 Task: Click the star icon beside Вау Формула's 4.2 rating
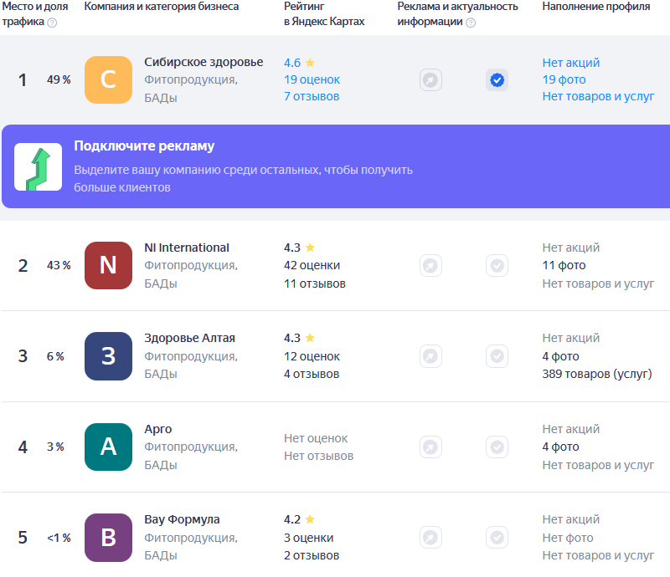click(310, 519)
